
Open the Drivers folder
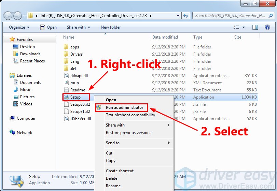pos(76,54)
